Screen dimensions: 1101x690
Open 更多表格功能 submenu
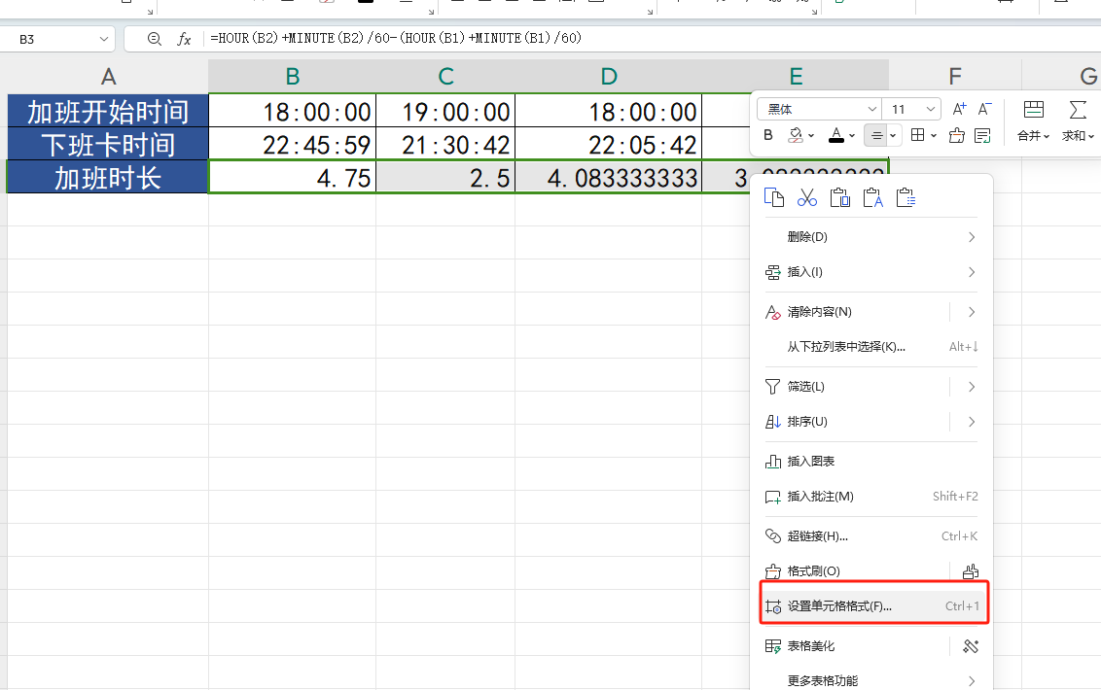coord(870,681)
